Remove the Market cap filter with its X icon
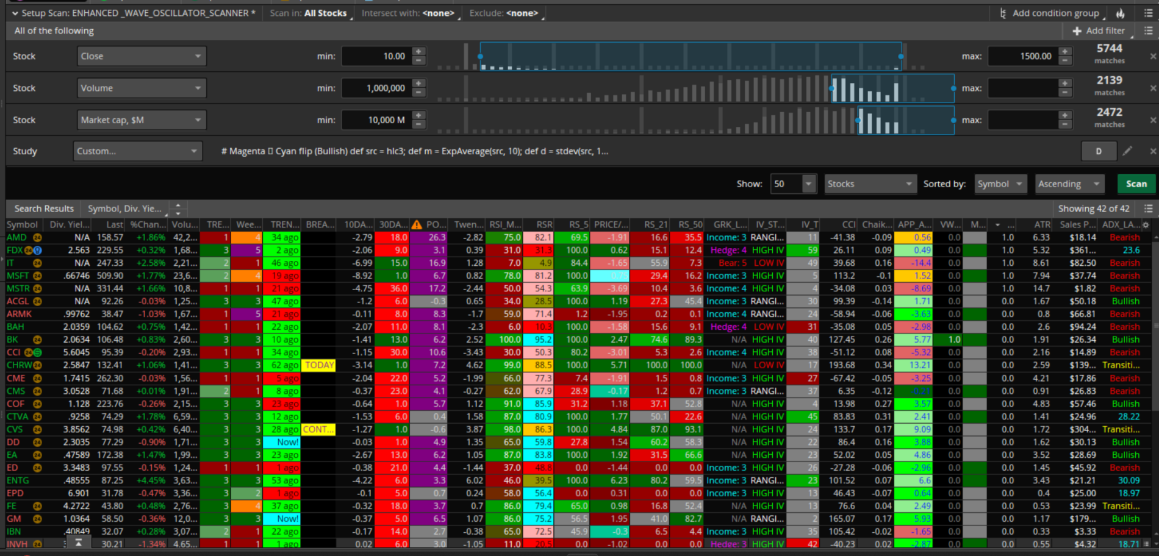 1153,120
